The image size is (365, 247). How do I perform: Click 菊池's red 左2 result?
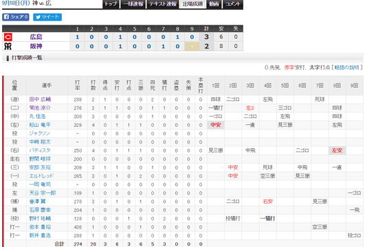point(250,108)
